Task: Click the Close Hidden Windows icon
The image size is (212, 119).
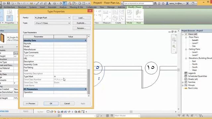Action: [70, 3]
